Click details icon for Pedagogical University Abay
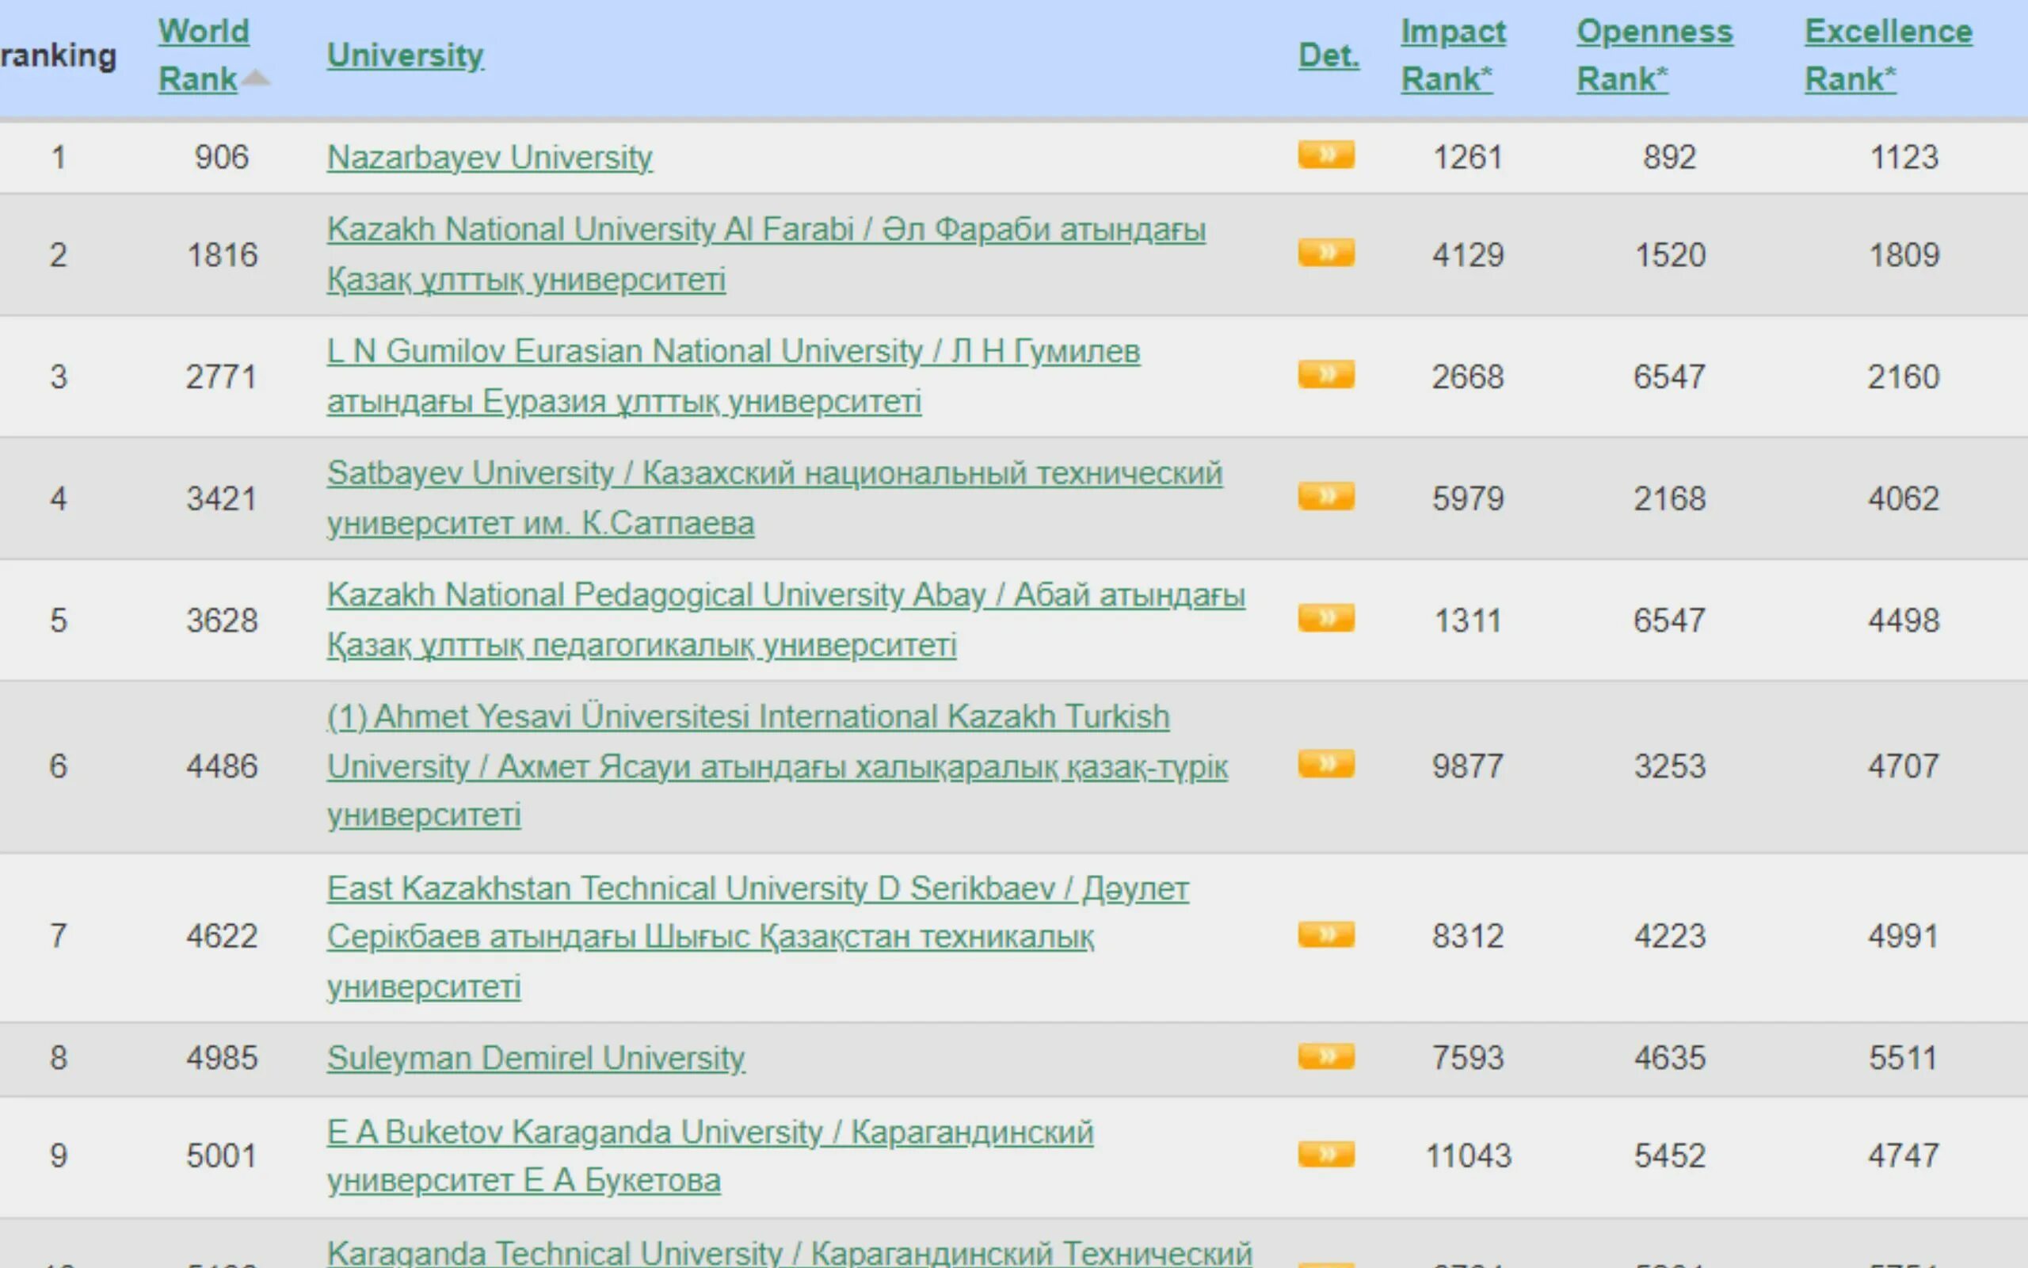The image size is (2028, 1268). [x=1326, y=618]
